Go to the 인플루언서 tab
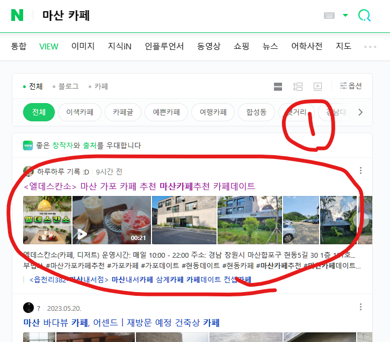The width and height of the screenshot is (390, 342). pos(164,46)
